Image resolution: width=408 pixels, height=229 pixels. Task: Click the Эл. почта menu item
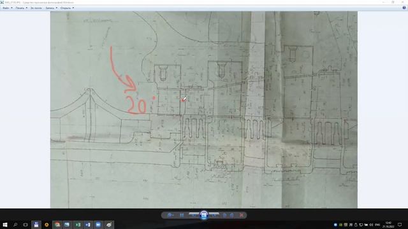36,8
